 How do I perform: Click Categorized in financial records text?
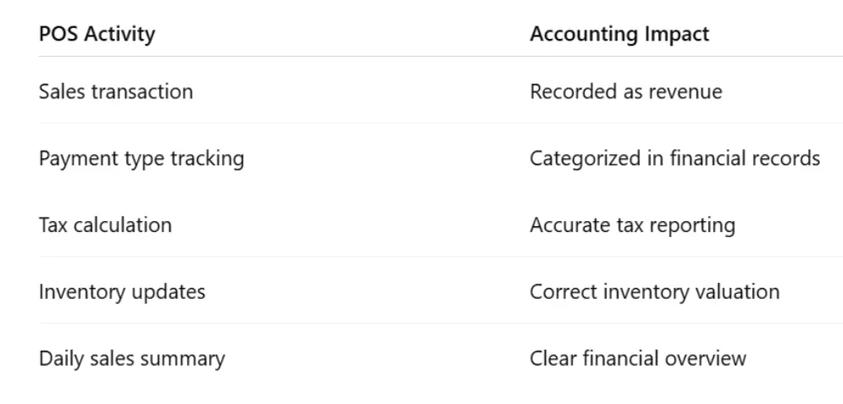pyautogui.click(x=674, y=158)
